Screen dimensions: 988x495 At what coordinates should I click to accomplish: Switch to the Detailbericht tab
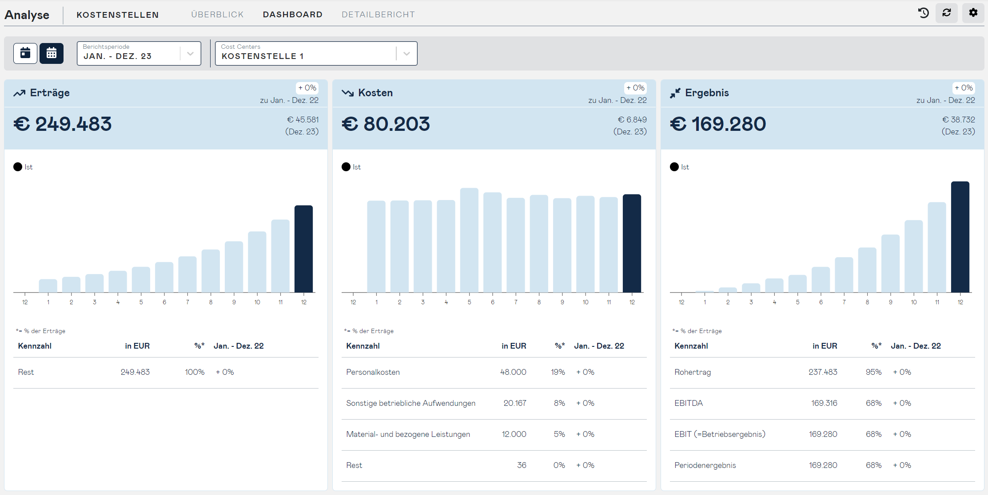[378, 15]
